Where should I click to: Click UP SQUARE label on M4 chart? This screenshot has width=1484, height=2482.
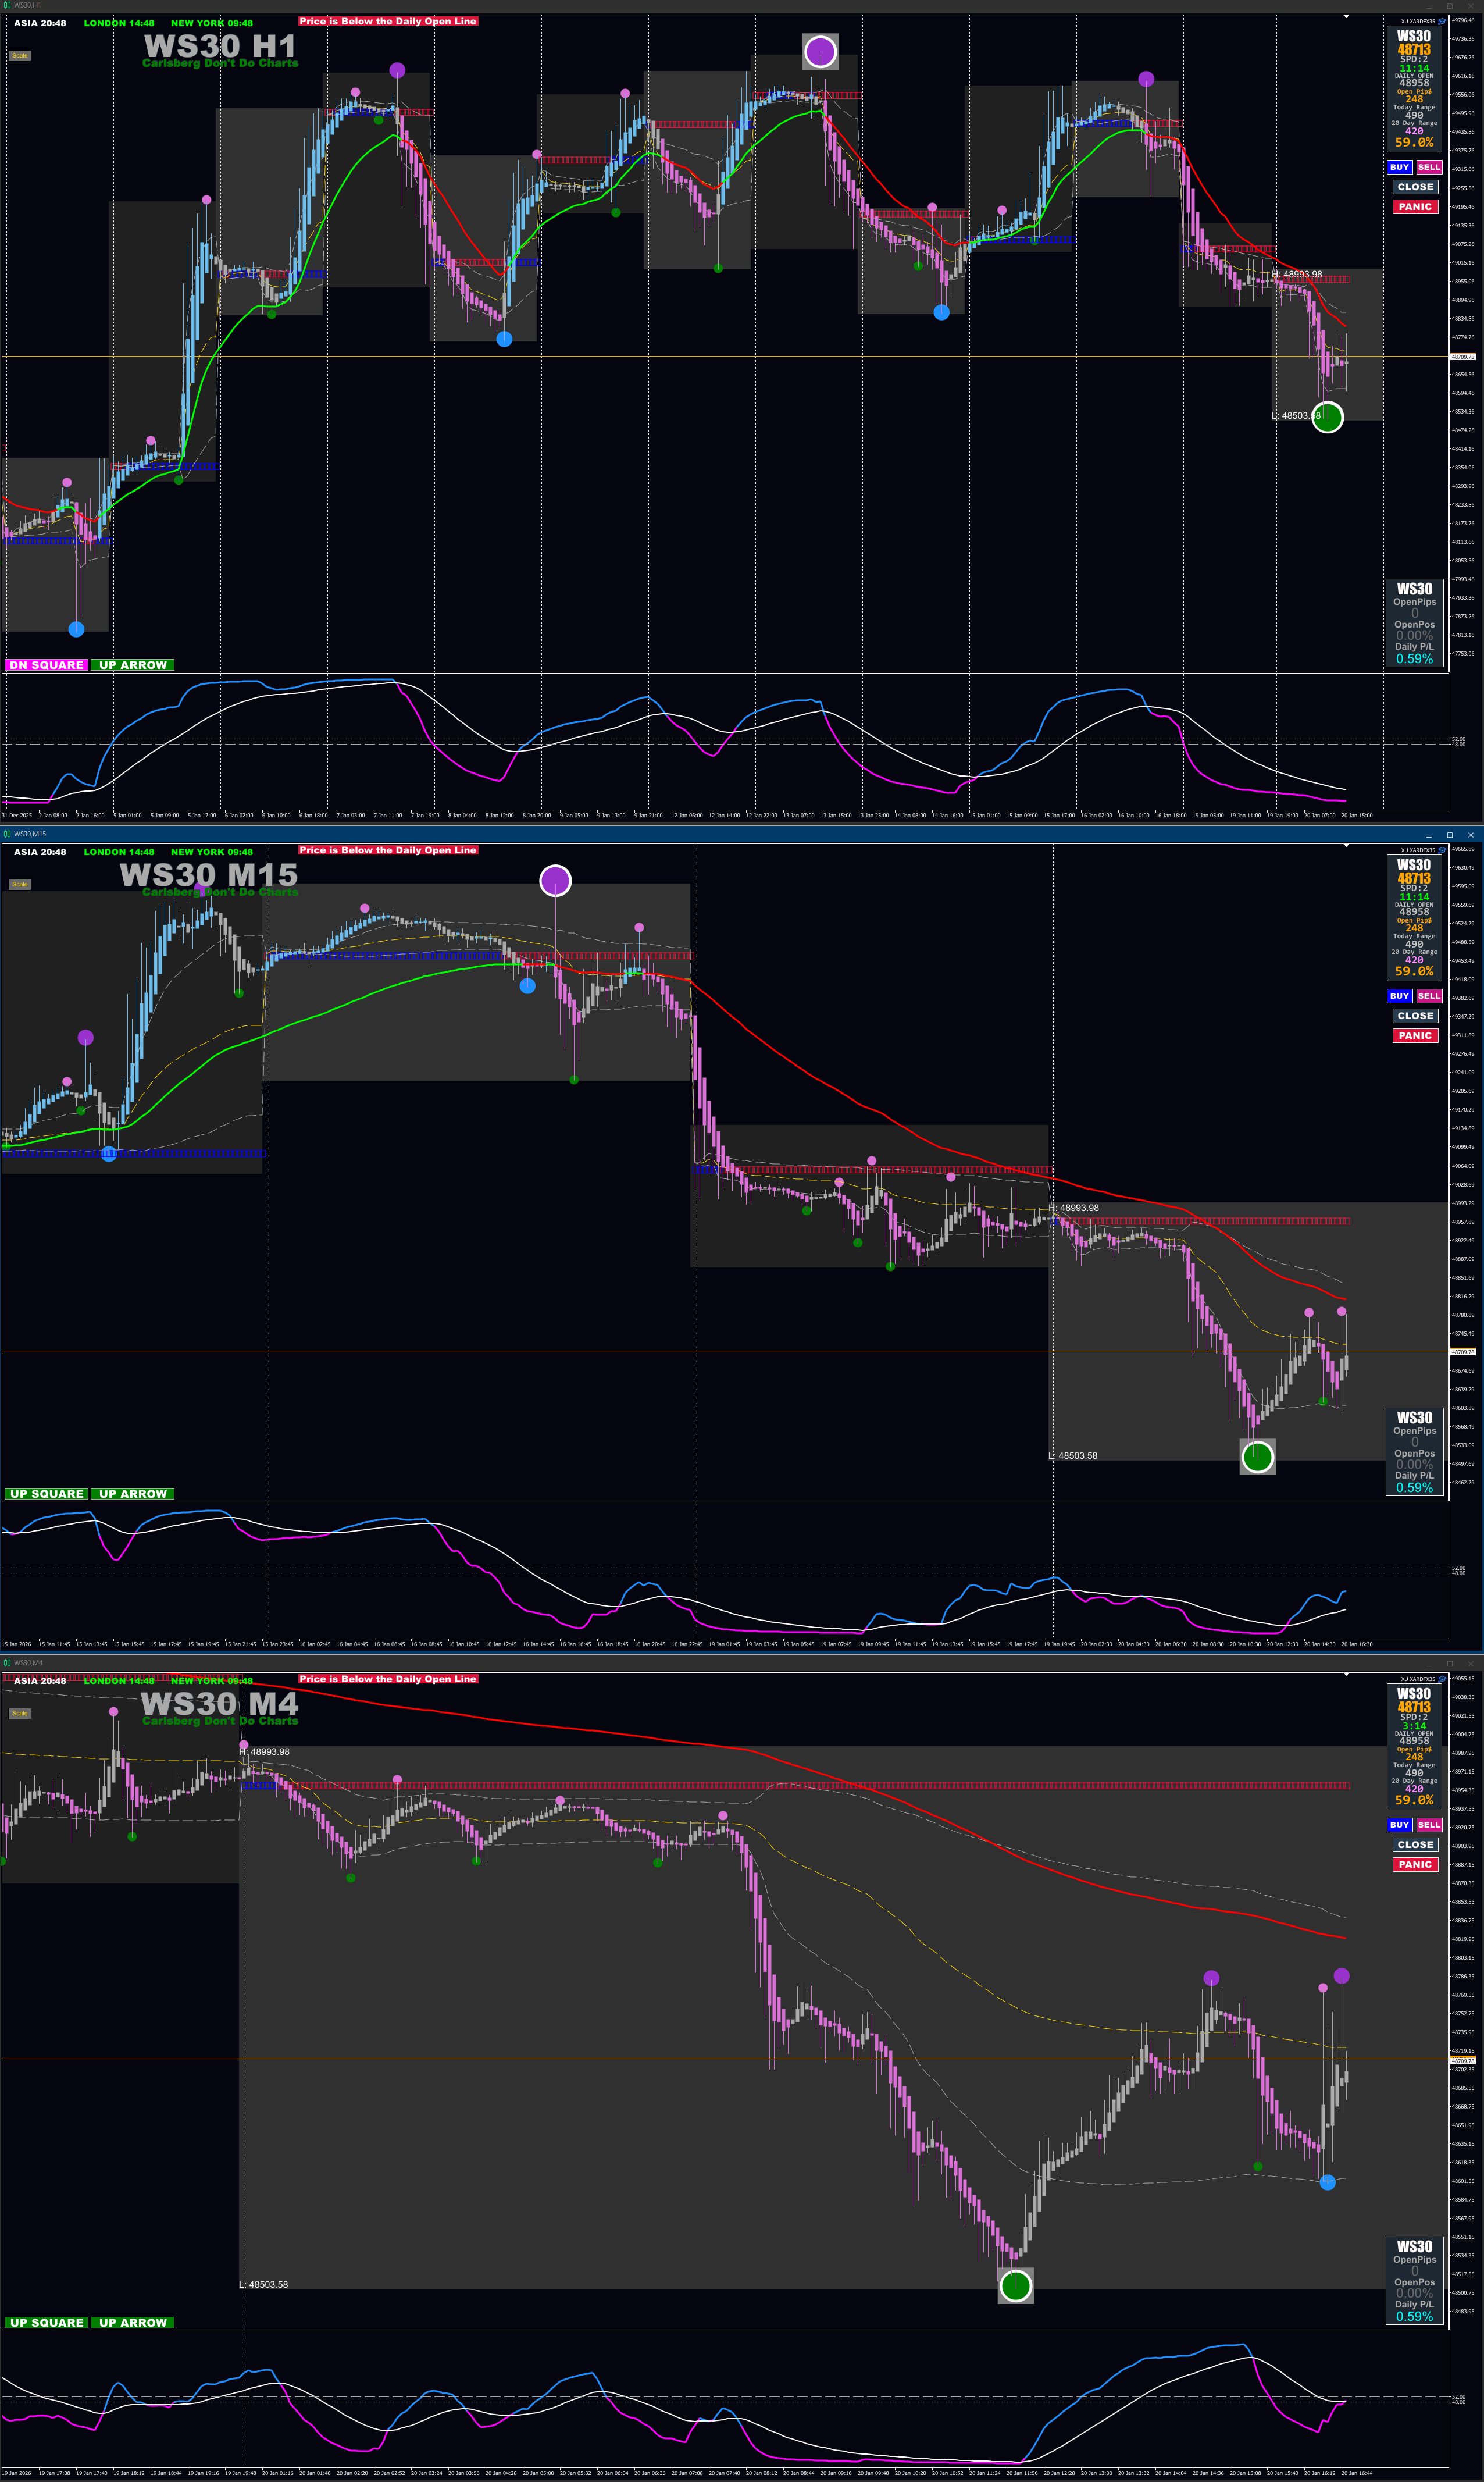(46, 2322)
